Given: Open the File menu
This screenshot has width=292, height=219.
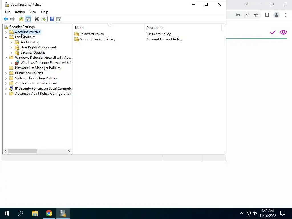Looking at the screenshot, I should (x=8, y=12).
